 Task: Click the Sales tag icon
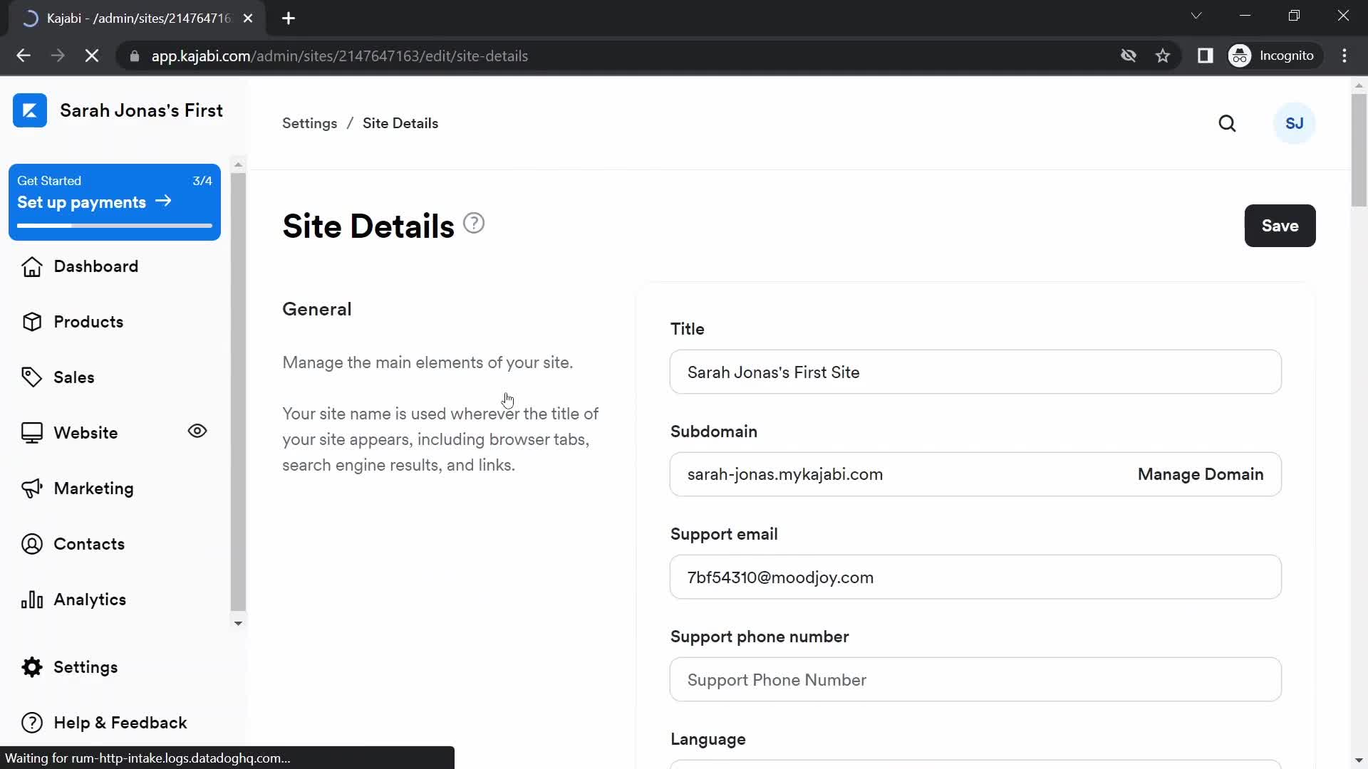tap(32, 377)
